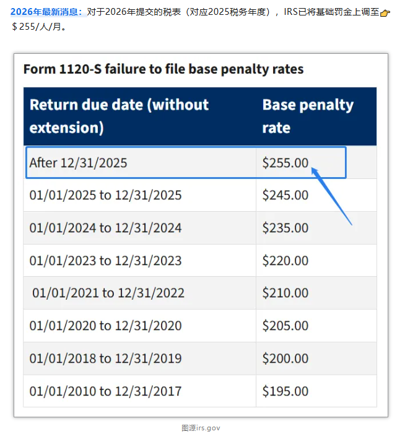Screen dimensions: 405x439
Task: Select the "图源irs.gov" caption
Action: coord(201,428)
